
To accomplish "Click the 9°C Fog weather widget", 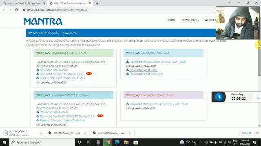I will [188, 142].
